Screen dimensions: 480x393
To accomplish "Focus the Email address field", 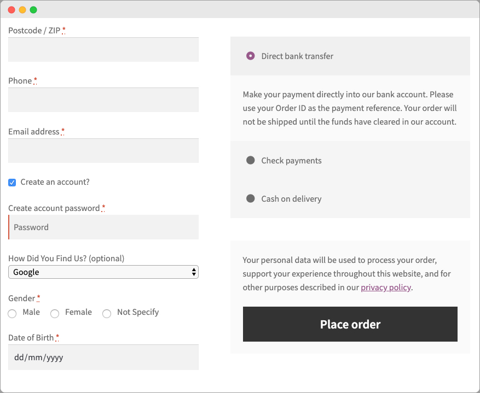I will tap(103, 150).
